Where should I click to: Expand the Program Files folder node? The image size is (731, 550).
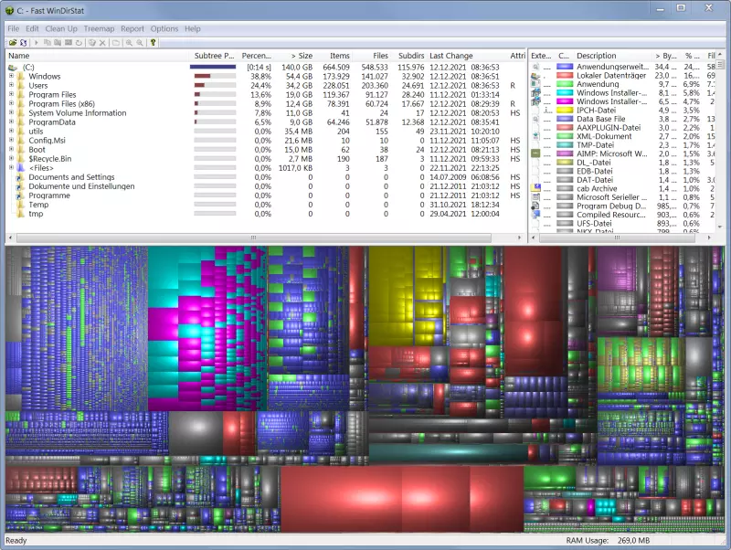11,94
